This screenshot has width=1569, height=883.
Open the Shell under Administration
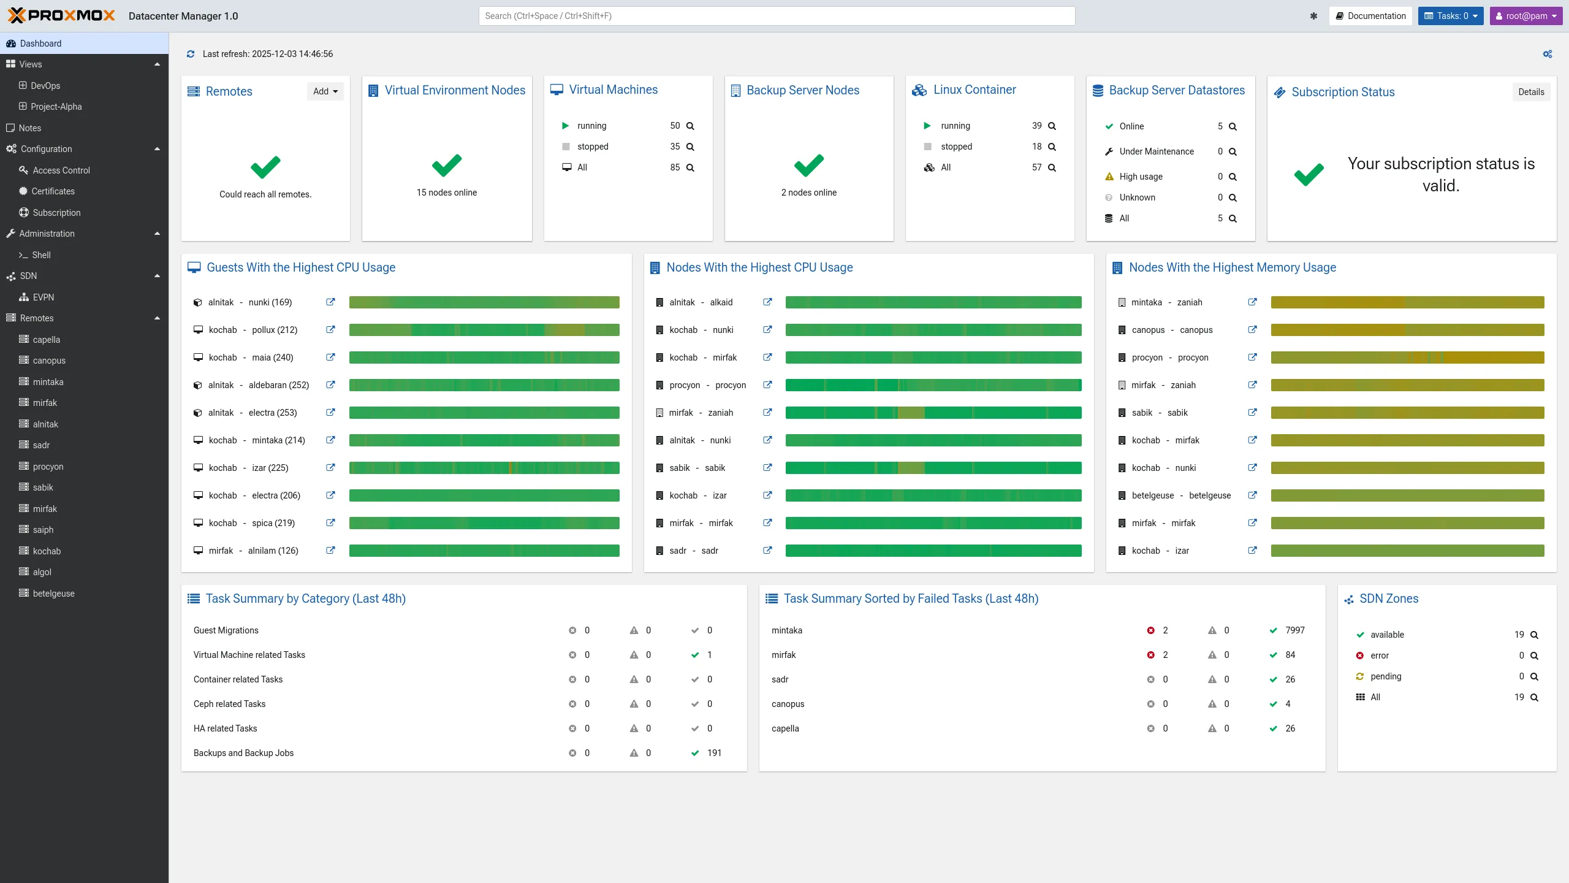coord(42,254)
